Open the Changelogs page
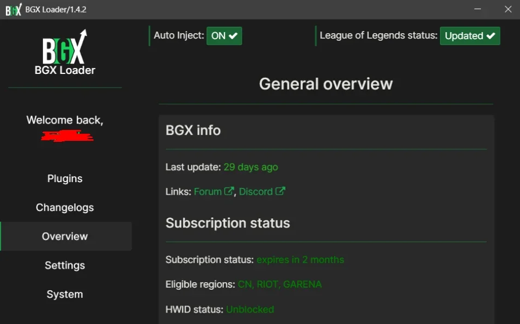The width and height of the screenshot is (520, 324). click(x=65, y=208)
